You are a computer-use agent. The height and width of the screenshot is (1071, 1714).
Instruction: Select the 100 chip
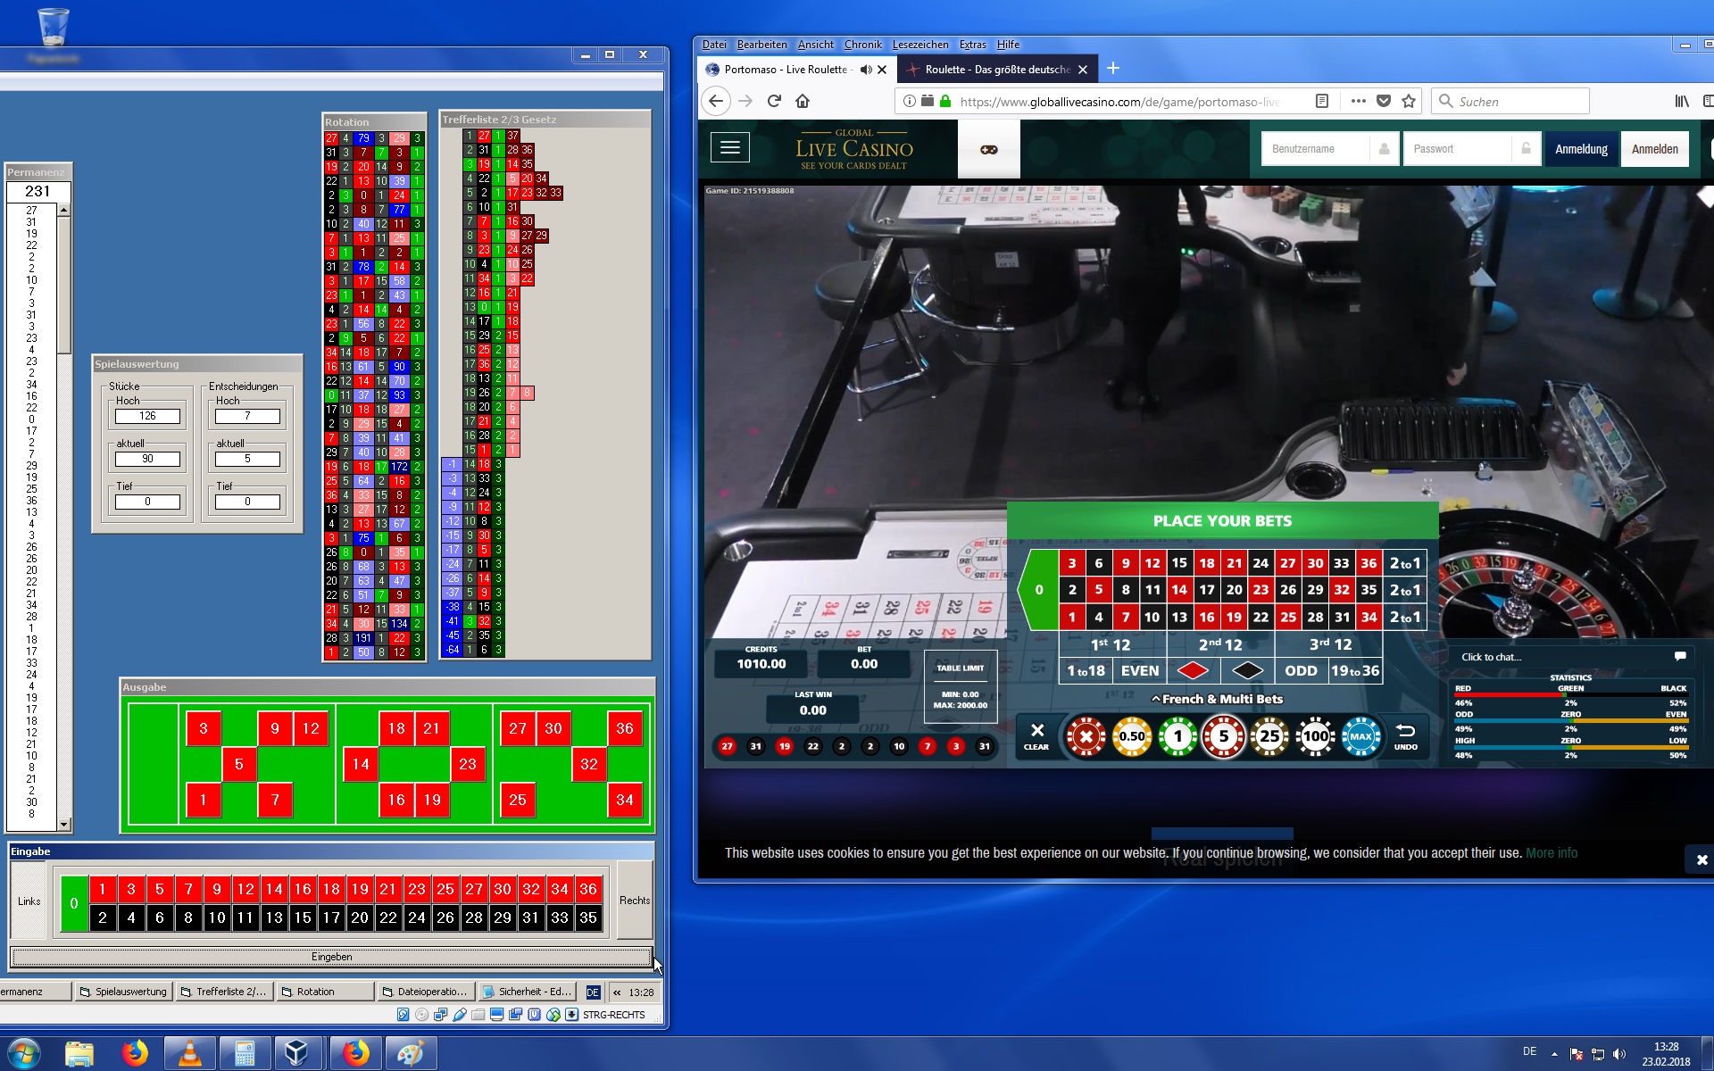pos(1315,736)
